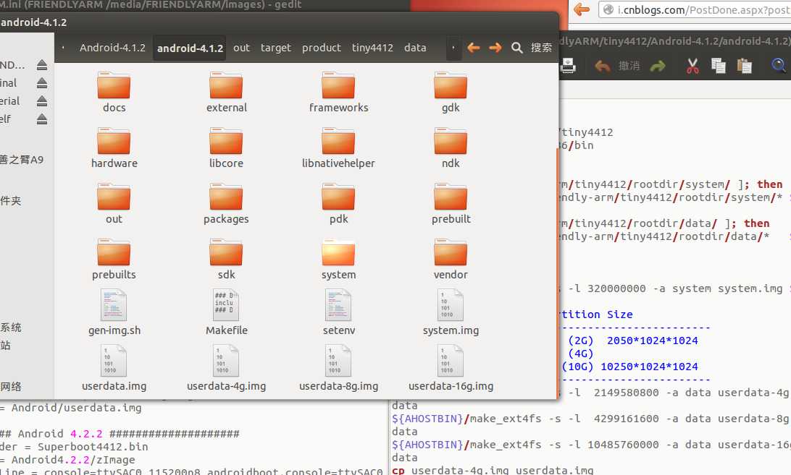Open the libcore folder

click(227, 149)
